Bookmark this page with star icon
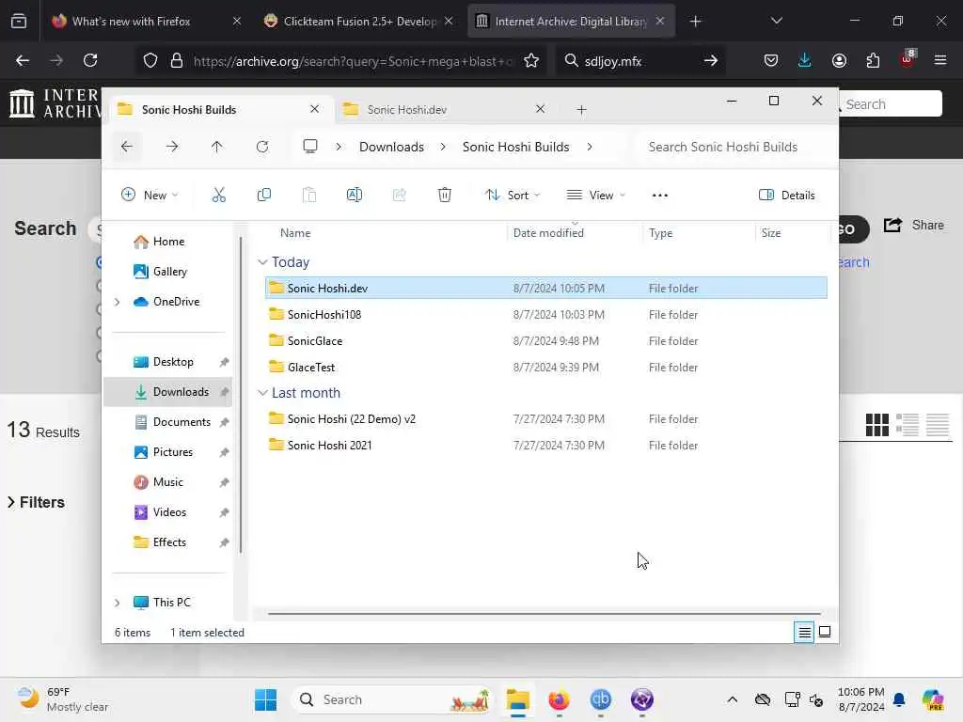963x722 pixels. (531, 60)
